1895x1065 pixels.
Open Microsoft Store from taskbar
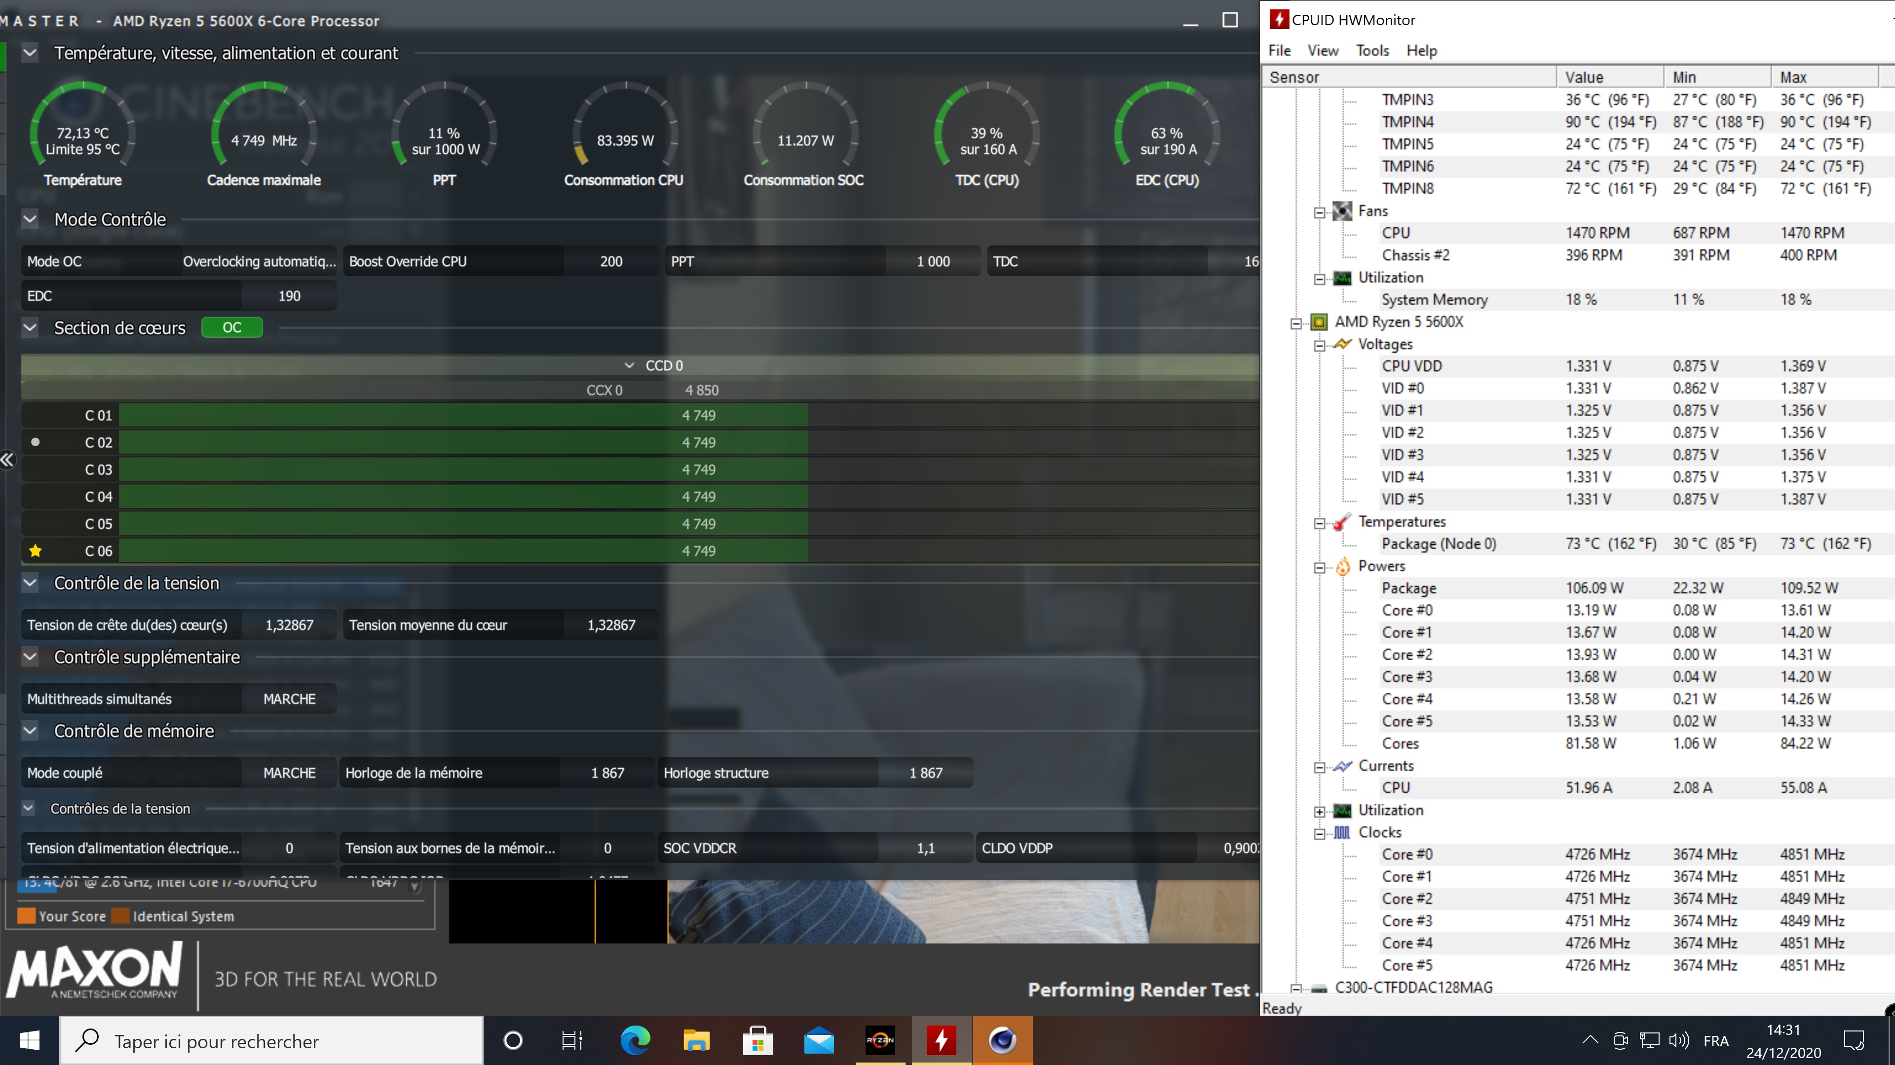(x=758, y=1040)
